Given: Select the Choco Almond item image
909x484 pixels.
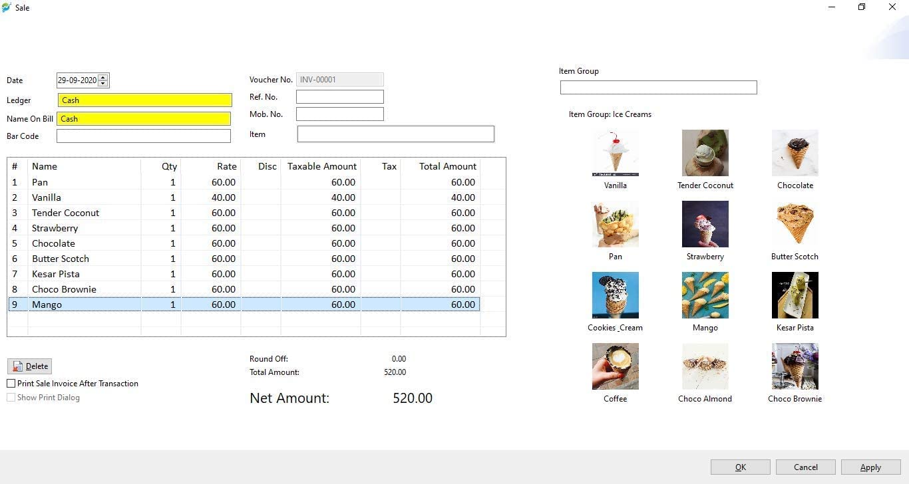Looking at the screenshot, I should [x=705, y=366].
